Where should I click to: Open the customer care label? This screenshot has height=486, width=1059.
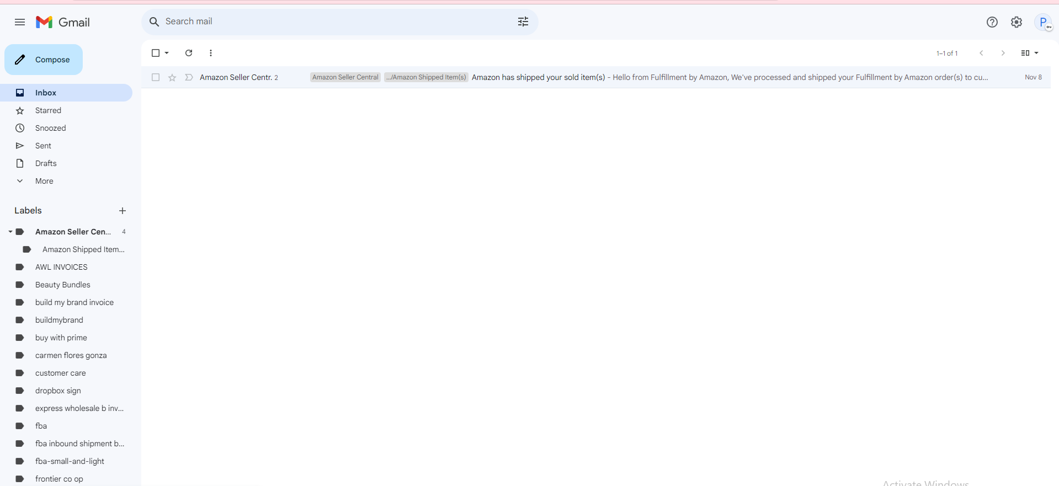60,373
